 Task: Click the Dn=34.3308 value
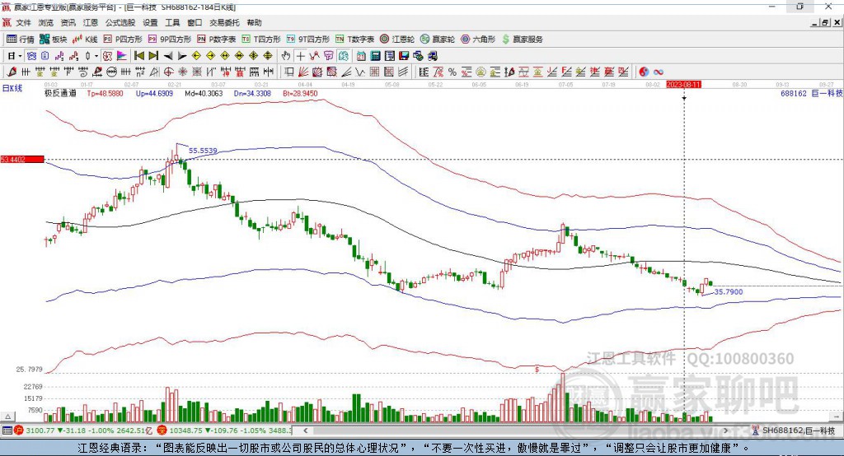coord(252,93)
